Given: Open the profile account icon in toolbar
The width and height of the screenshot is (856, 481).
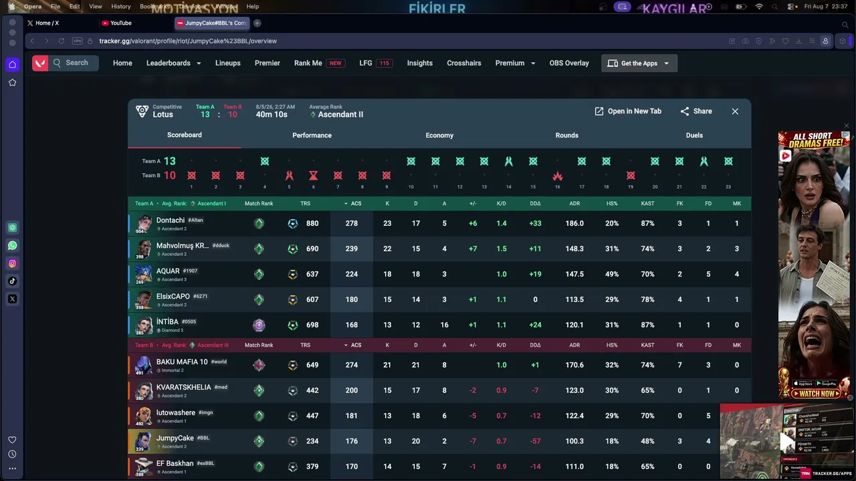Looking at the screenshot, I should coord(825,41).
